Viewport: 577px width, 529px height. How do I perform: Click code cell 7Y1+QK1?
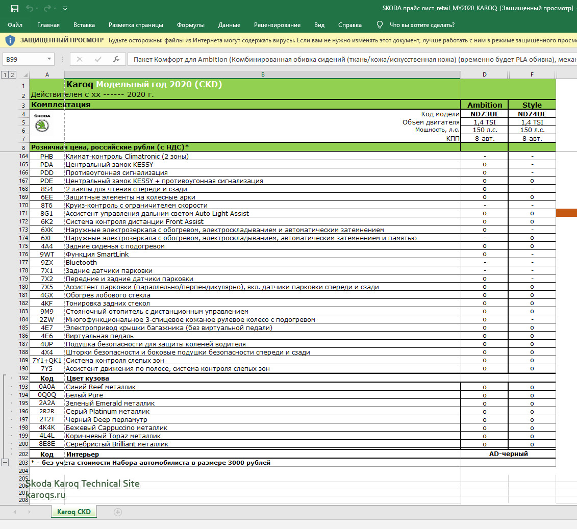click(47, 361)
